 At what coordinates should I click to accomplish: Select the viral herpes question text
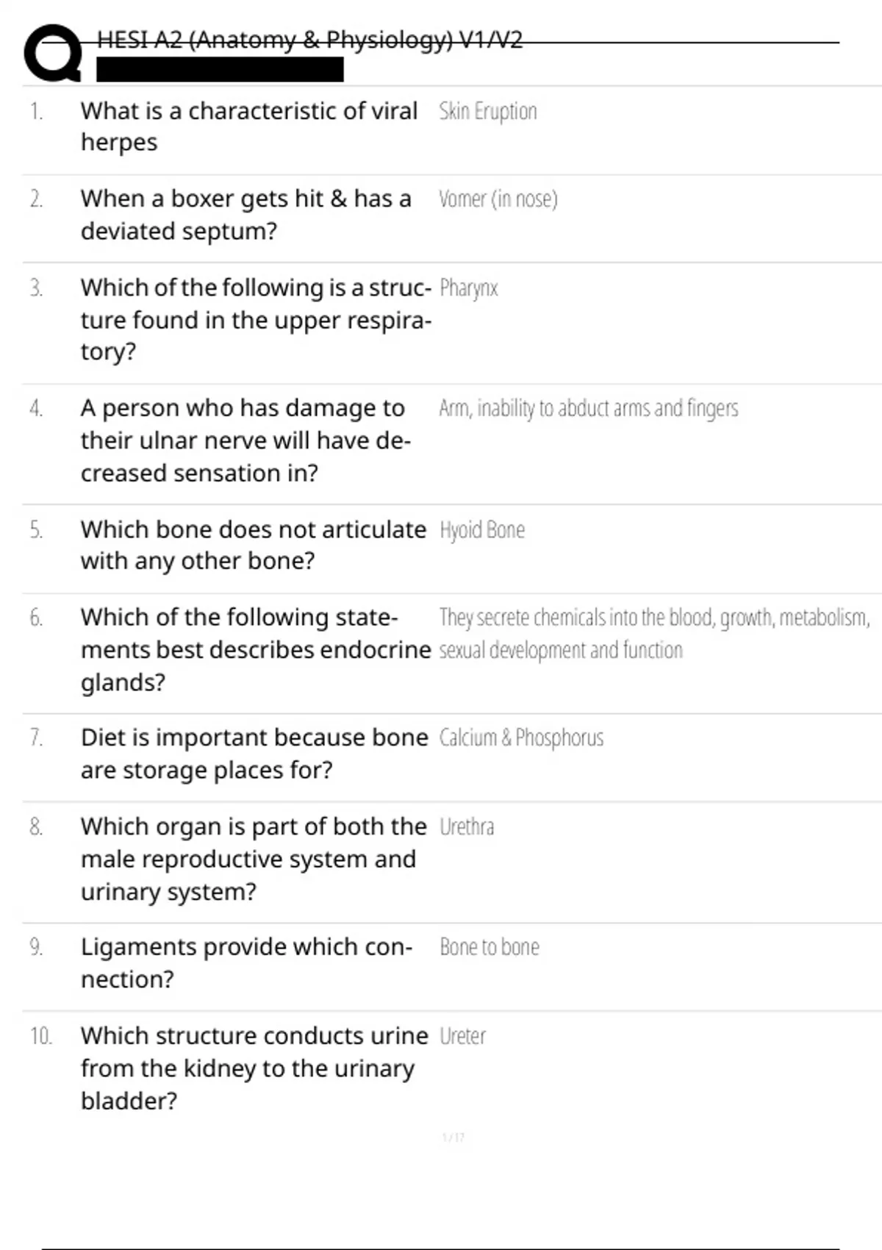pos(248,126)
